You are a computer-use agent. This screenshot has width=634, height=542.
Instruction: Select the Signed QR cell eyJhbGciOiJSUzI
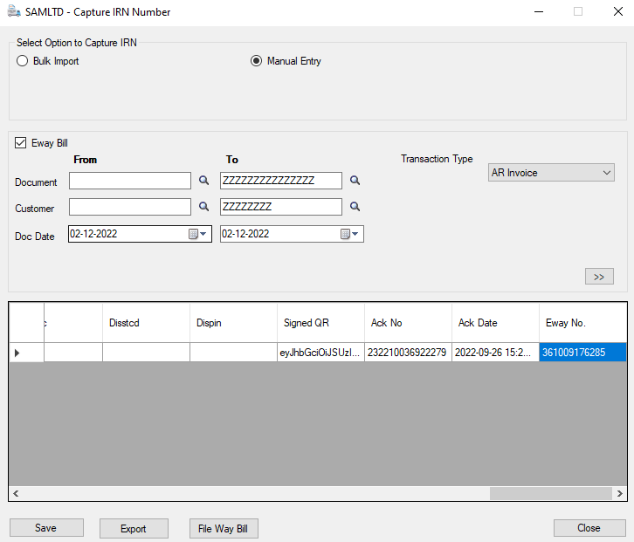click(x=320, y=353)
